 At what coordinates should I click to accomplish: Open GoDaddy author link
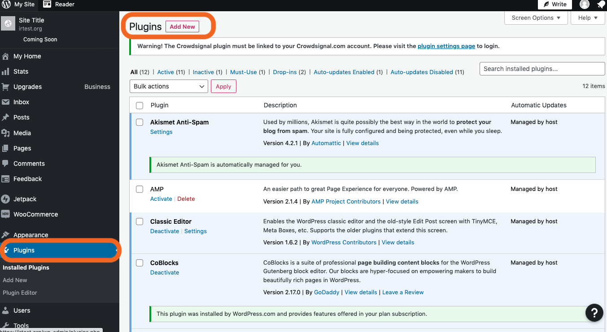tap(327, 292)
